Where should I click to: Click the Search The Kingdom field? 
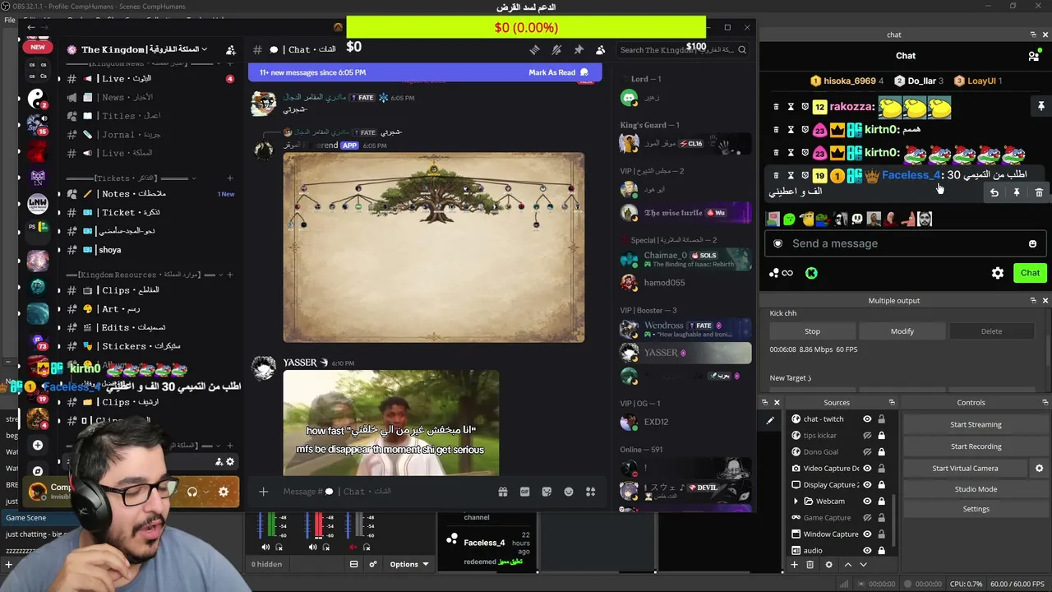(683, 50)
